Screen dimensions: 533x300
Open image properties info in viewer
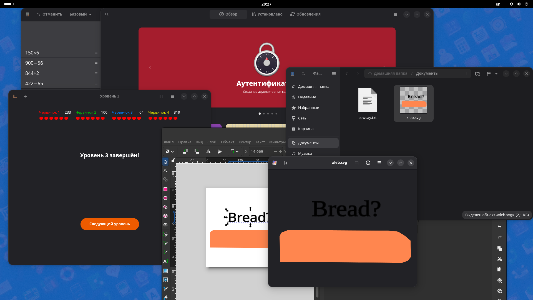[368, 163]
